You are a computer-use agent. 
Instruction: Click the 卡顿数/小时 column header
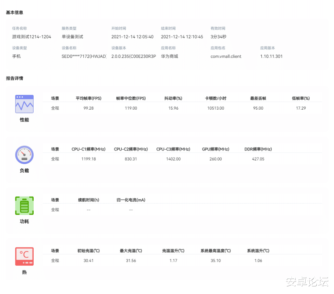216,98
